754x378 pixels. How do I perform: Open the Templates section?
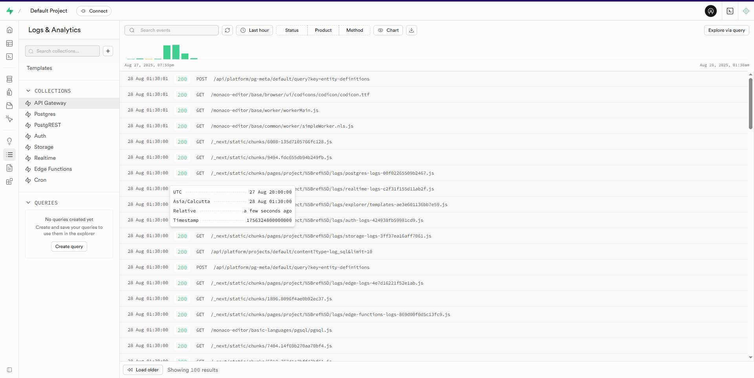39,68
